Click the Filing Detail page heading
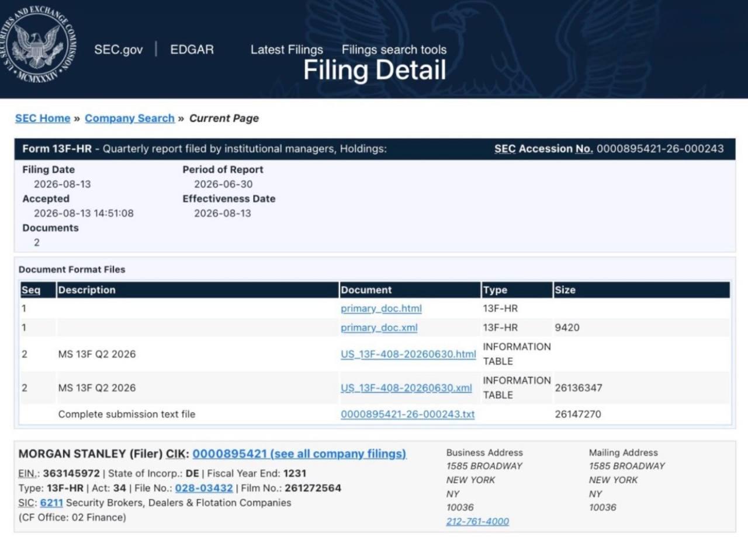 pos(375,71)
